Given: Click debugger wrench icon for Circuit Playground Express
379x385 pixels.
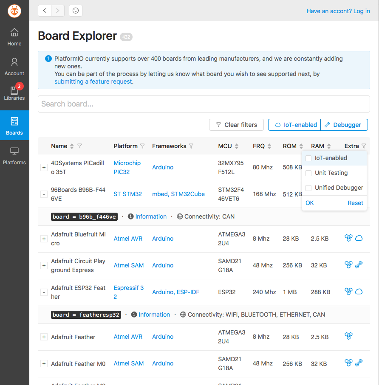Looking at the screenshot, I should tap(359, 265).
